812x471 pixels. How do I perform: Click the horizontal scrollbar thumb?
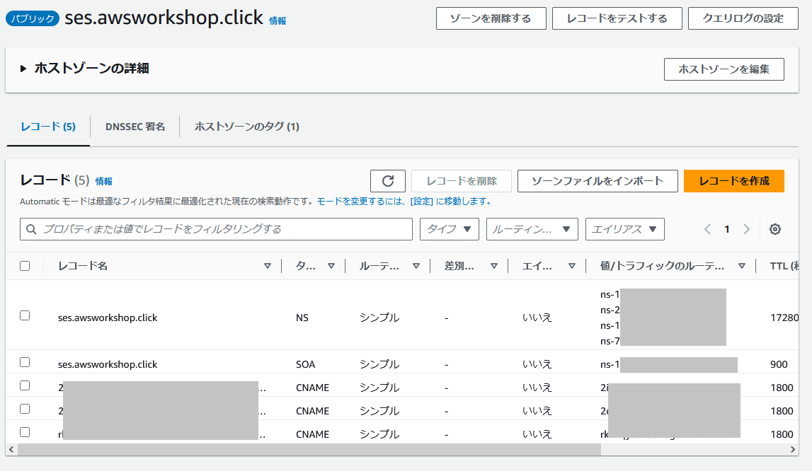point(309,449)
